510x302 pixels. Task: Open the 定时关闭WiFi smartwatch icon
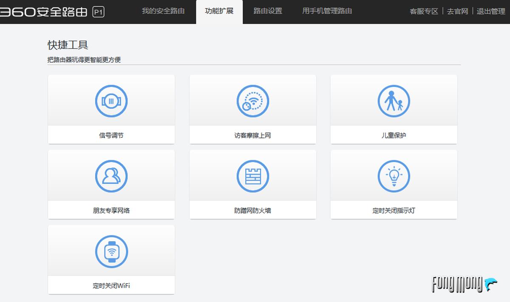111,251
